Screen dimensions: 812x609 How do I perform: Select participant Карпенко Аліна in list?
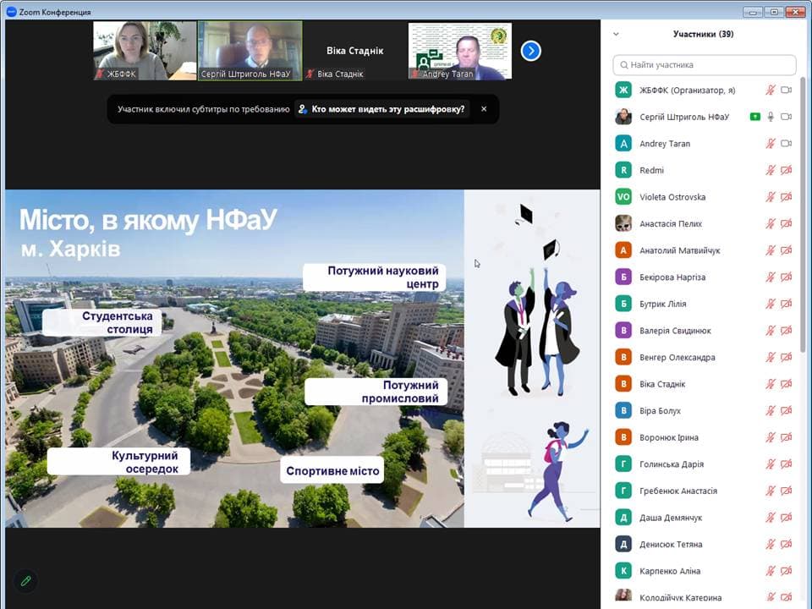(x=705, y=571)
